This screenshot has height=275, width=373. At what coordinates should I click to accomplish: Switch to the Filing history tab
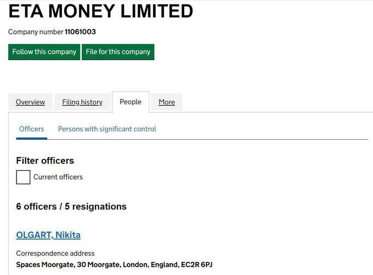click(82, 102)
